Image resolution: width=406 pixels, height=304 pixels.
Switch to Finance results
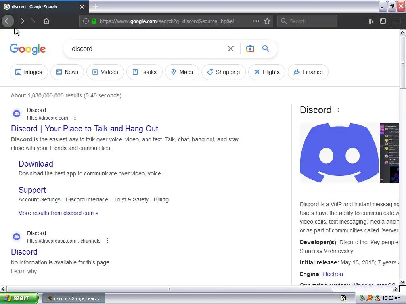[x=308, y=72]
